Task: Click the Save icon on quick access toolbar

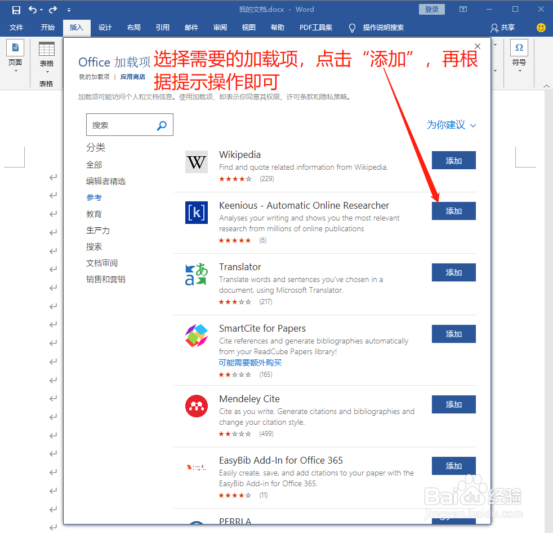Action: 16,9
